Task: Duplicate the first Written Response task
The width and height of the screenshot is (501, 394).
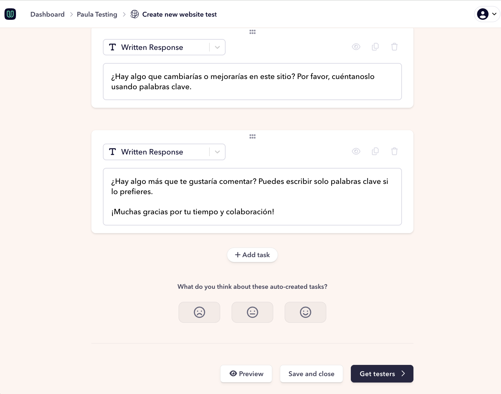Action: 375,47
